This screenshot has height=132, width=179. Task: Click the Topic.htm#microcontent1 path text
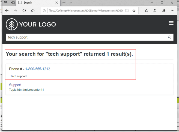[26, 90]
